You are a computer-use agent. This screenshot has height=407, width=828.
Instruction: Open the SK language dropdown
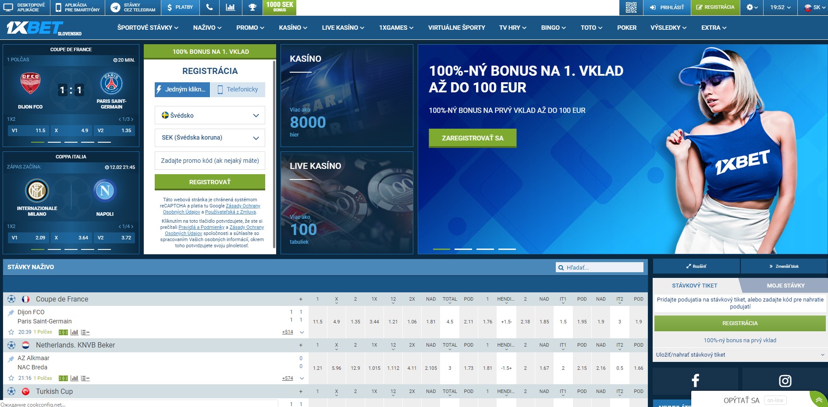pos(814,7)
